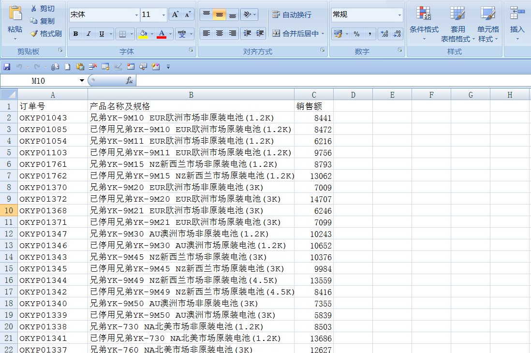Open Conditional Formatting (条件格式)
Screen dimensions: 531x353
tap(424, 23)
